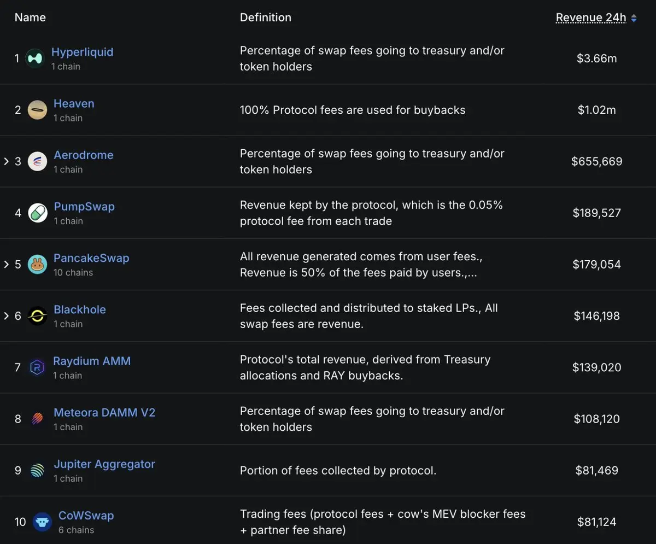Viewport: 656px width, 544px height.
Task: Click the rank number 10 beside CoWSwap
Action: coord(20,522)
